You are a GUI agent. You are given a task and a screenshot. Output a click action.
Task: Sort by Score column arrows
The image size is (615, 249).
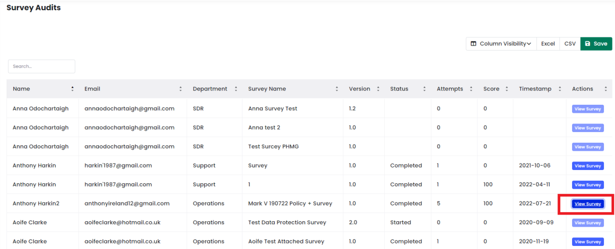pyautogui.click(x=506, y=89)
